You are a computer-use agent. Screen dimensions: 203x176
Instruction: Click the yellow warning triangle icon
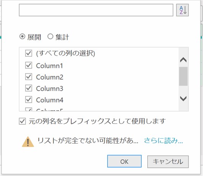tap(28, 142)
